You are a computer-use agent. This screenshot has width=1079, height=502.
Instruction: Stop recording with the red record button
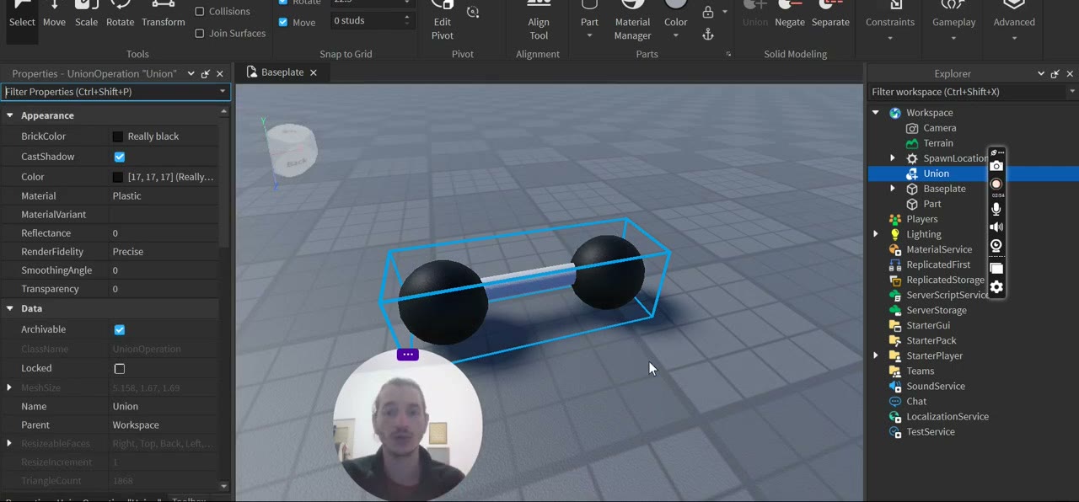996,184
